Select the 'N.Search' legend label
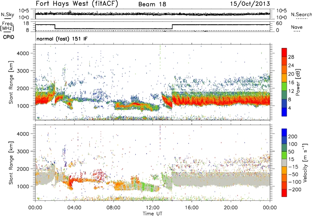Screen dimensions: 312x216 point(301,14)
